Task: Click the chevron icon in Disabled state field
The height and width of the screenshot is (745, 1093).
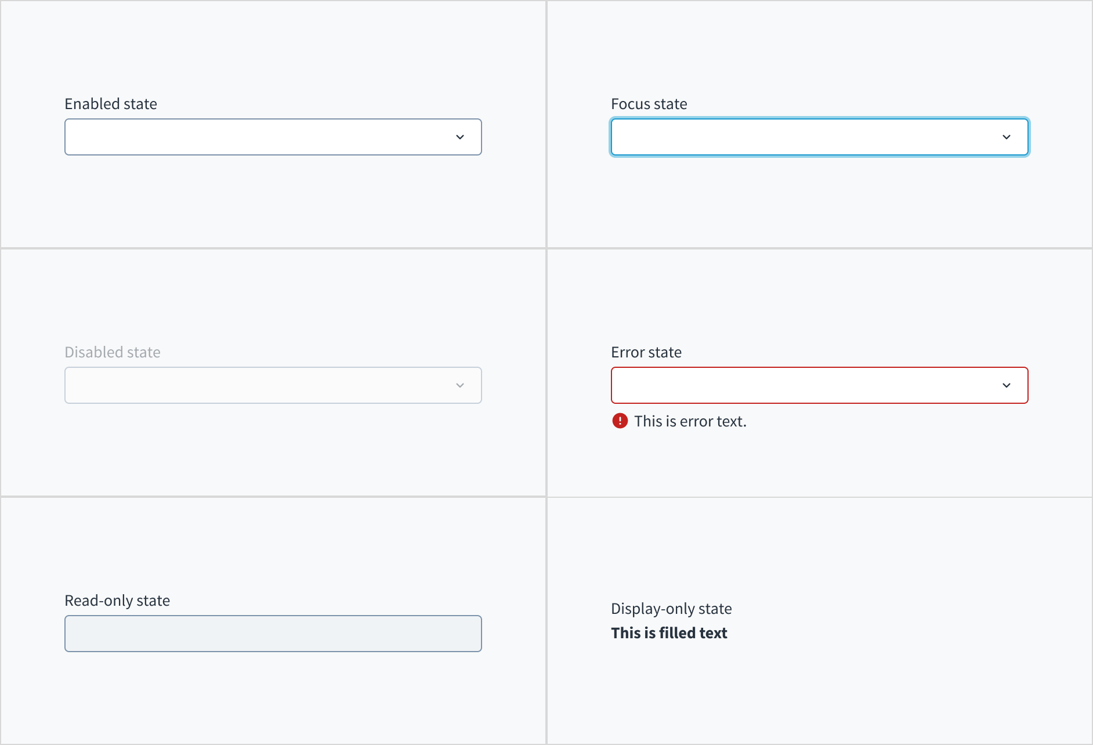Action: [x=460, y=385]
